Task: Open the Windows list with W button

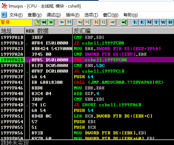Action: (163, 22)
